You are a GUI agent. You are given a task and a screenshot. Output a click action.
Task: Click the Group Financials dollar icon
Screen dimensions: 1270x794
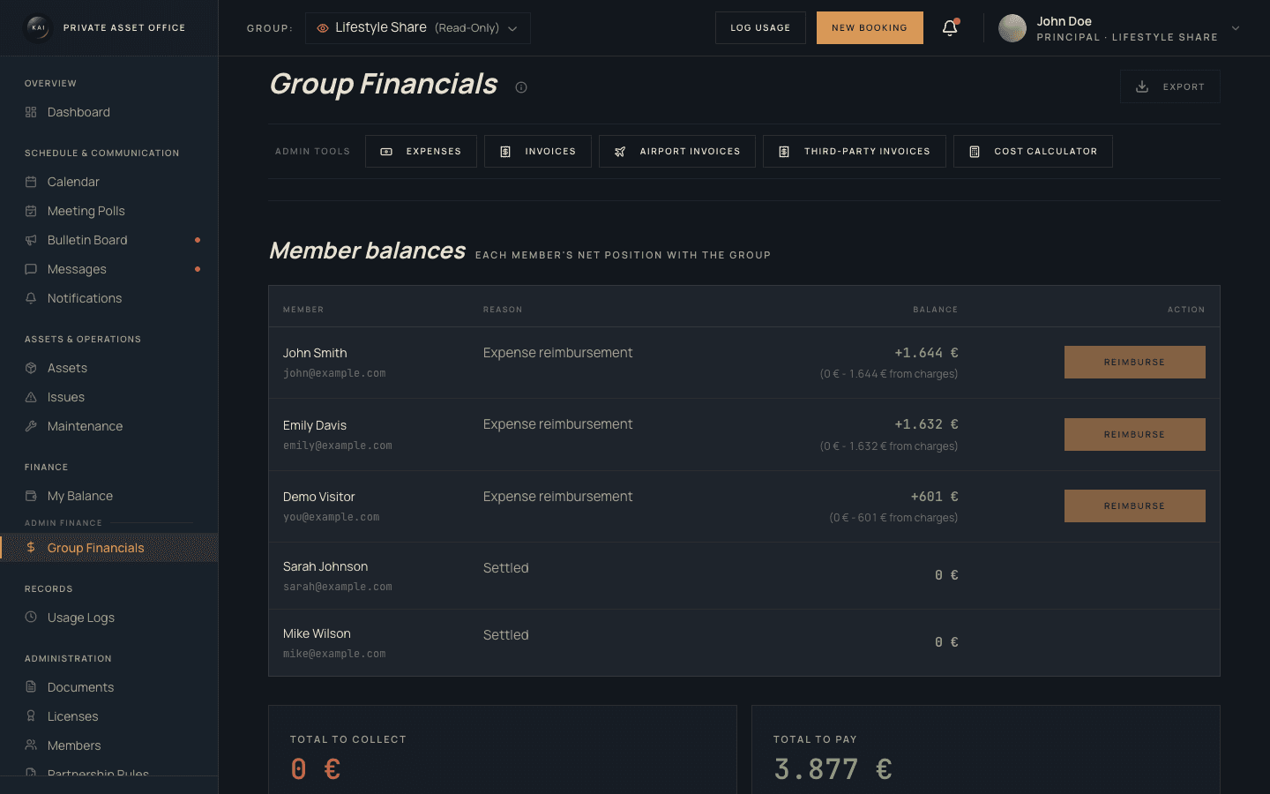point(31,548)
